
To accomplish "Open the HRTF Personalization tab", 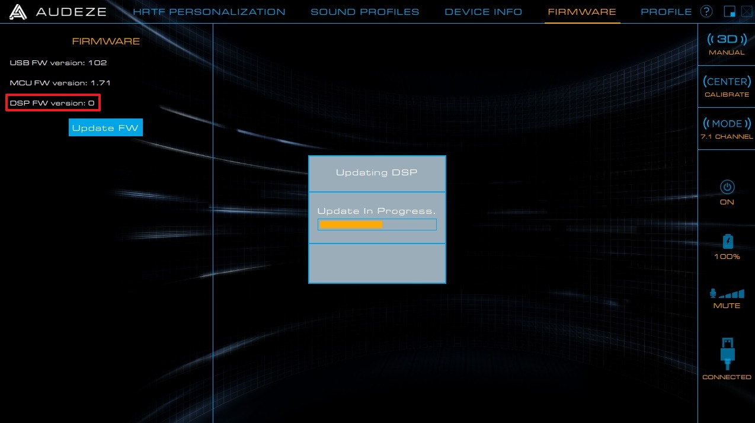I will click(x=209, y=12).
